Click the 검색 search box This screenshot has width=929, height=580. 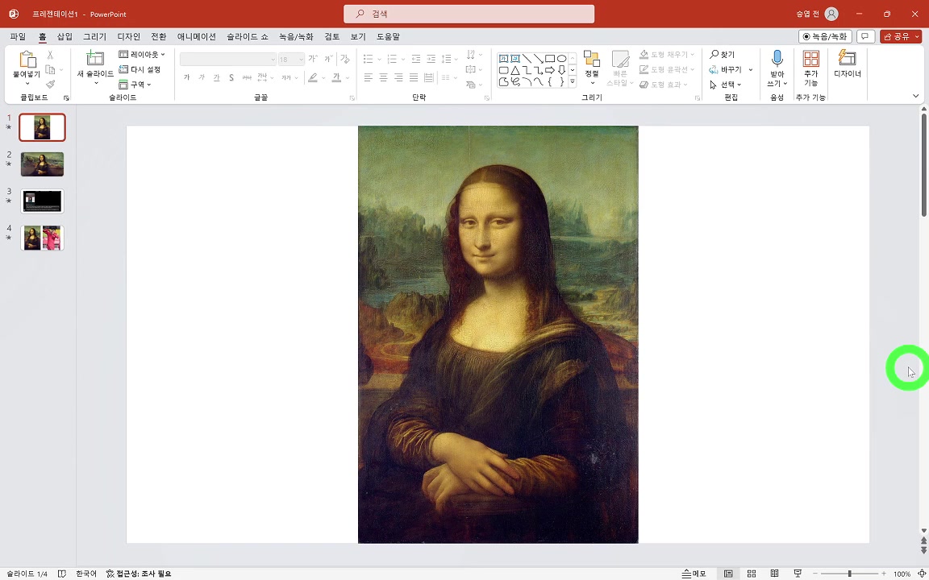[x=469, y=14]
